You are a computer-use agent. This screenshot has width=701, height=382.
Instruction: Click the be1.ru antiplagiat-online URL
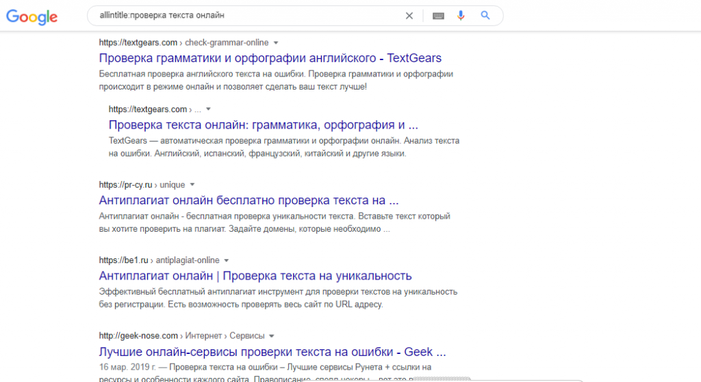tap(159, 260)
